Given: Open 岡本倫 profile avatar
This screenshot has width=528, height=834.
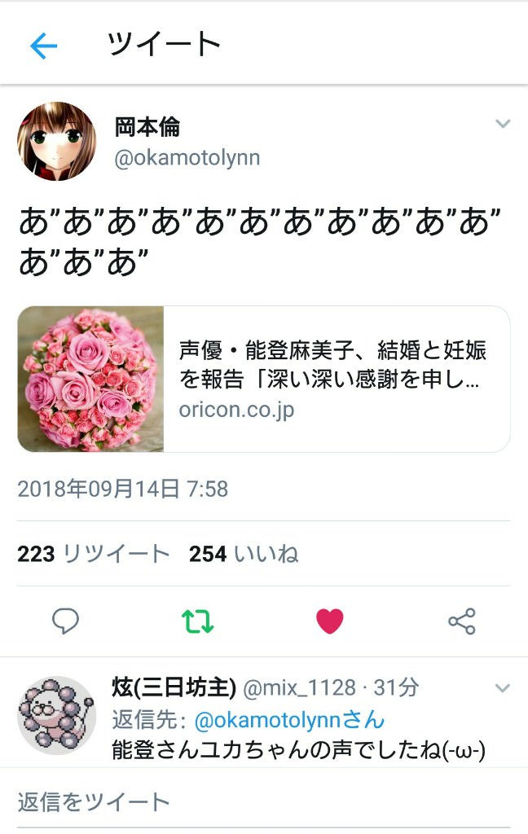Looking at the screenshot, I should [x=57, y=142].
